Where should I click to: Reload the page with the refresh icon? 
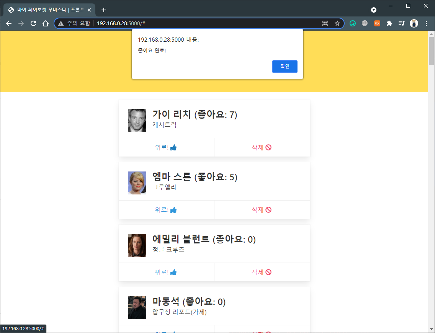point(33,24)
